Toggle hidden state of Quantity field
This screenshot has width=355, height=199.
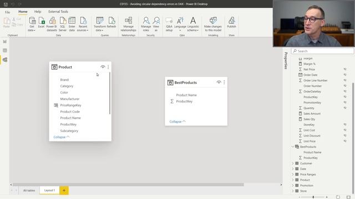pyautogui.click(x=345, y=108)
